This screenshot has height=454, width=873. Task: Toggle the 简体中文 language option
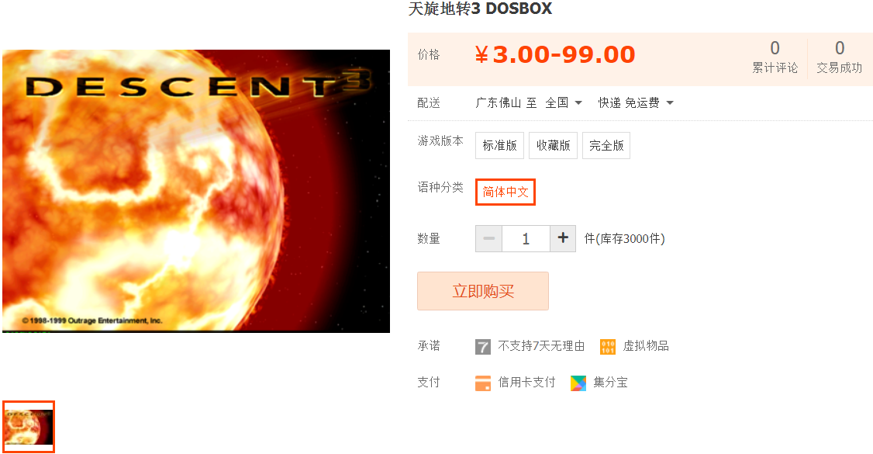(x=505, y=192)
